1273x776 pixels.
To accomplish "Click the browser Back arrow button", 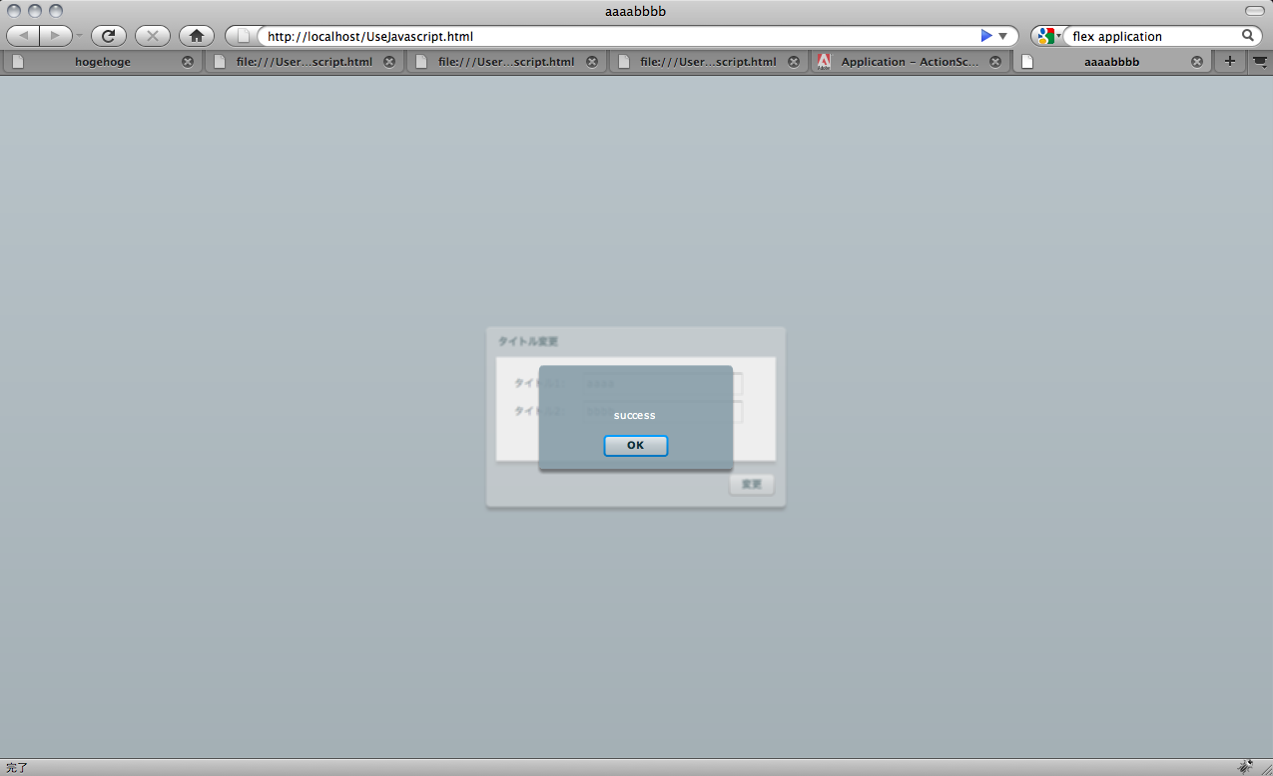I will pos(24,36).
